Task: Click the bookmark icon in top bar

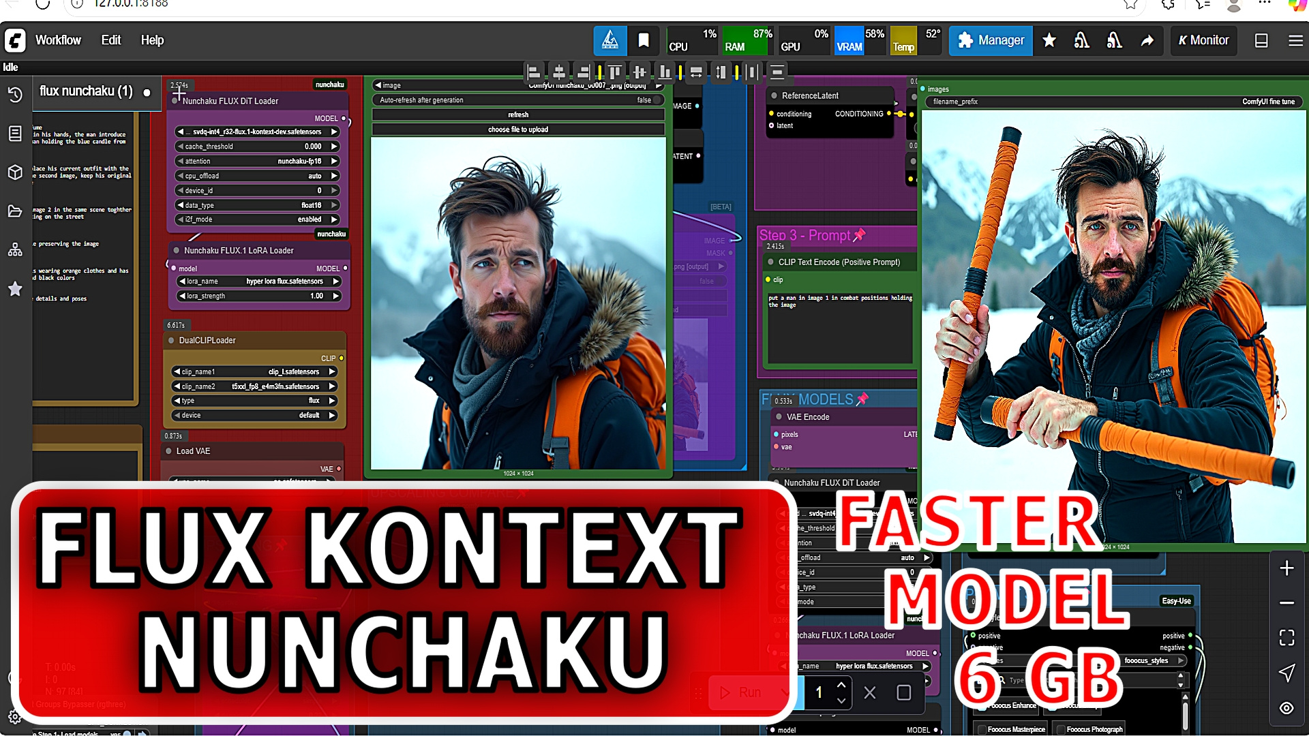Action: click(644, 40)
